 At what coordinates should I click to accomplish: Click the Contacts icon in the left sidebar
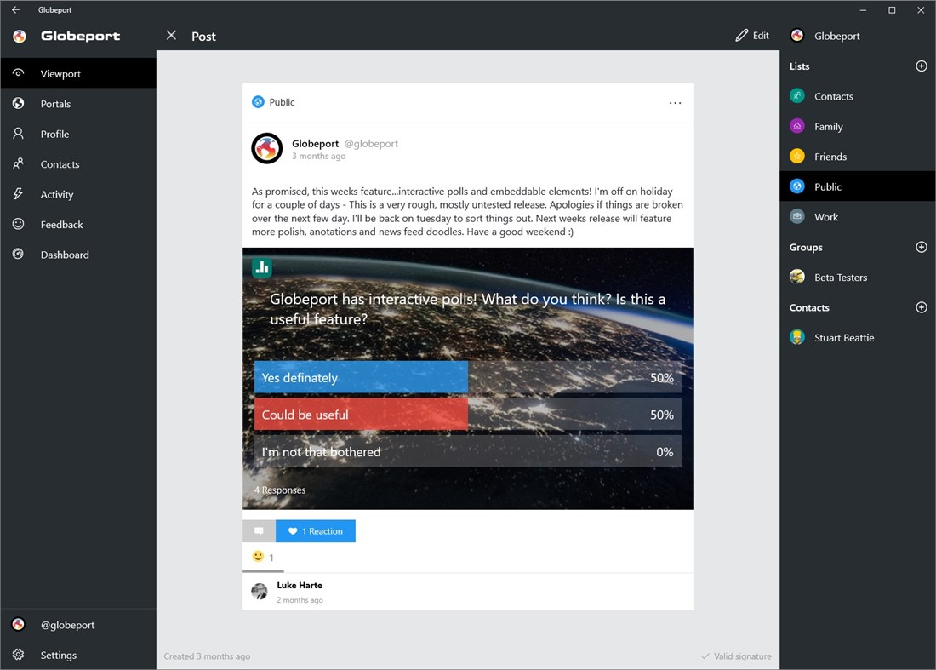click(x=18, y=163)
